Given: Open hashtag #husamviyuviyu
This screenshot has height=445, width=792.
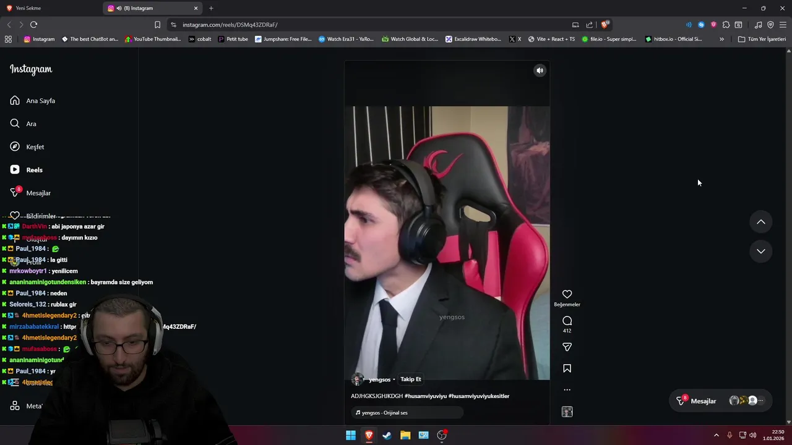Looking at the screenshot, I should [425, 396].
